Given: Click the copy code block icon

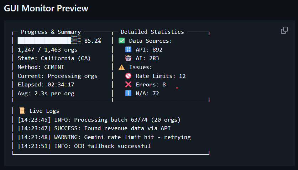Looking at the screenshot, I should (284, 30).
